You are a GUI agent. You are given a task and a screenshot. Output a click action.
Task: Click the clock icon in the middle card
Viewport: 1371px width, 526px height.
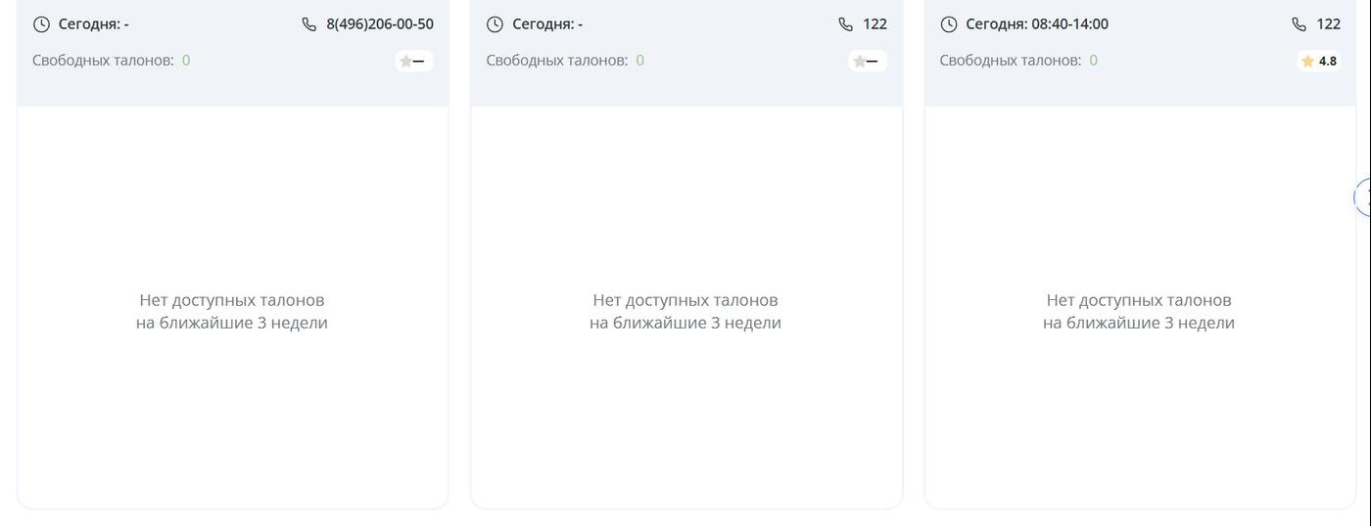(x=495, y=24)
